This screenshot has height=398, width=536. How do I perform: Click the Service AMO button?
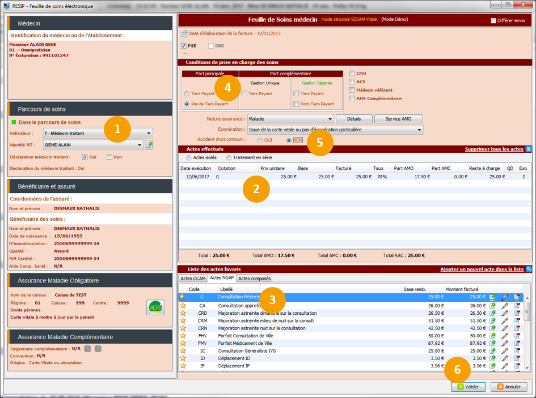point(398,119)
